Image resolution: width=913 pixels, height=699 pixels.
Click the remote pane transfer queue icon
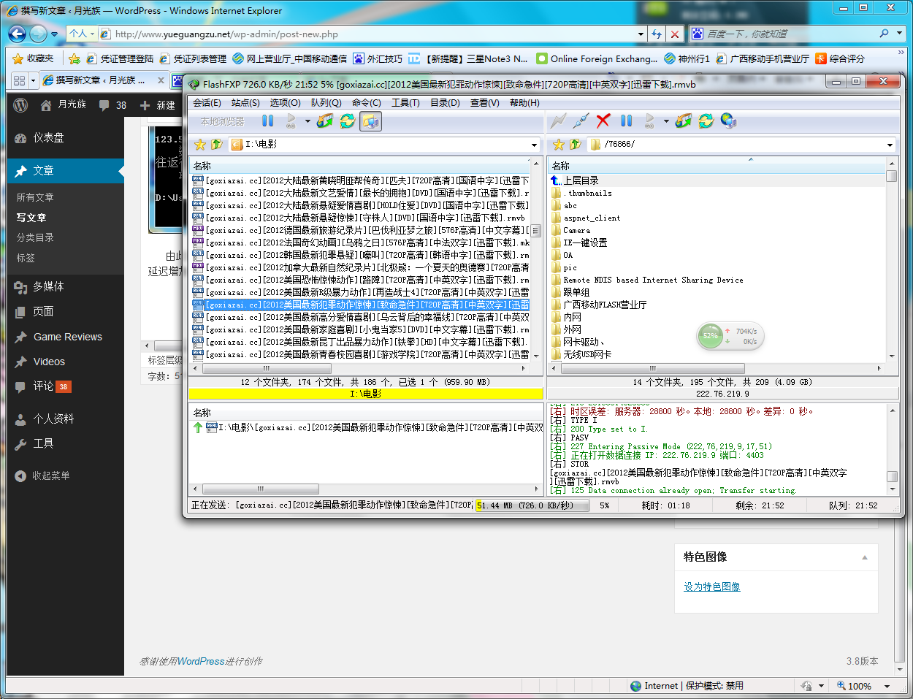coord(683,121)
